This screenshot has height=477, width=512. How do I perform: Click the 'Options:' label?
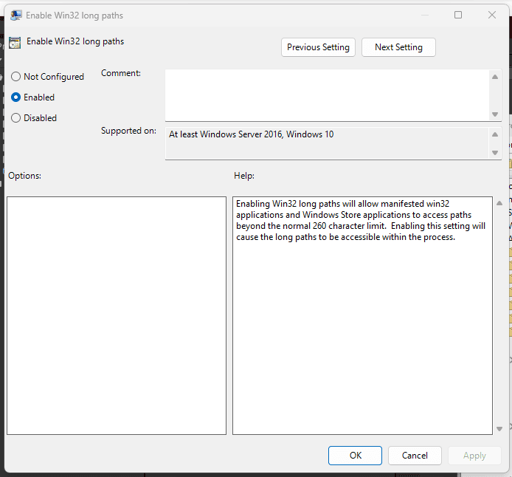click(25, 176)
